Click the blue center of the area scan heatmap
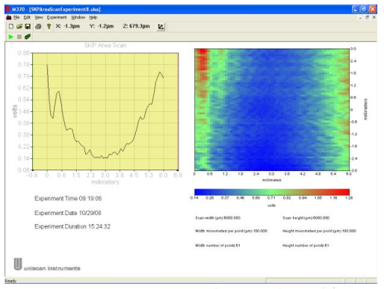The image size is (384, 289). coord(271,110)
